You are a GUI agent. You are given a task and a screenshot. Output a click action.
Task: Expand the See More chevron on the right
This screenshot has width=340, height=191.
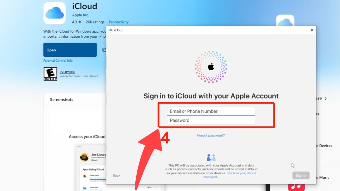pos(326,98)
